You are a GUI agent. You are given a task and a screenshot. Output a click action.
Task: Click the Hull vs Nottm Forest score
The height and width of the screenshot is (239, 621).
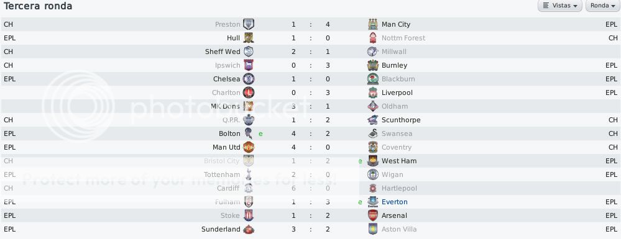[311, 38]
